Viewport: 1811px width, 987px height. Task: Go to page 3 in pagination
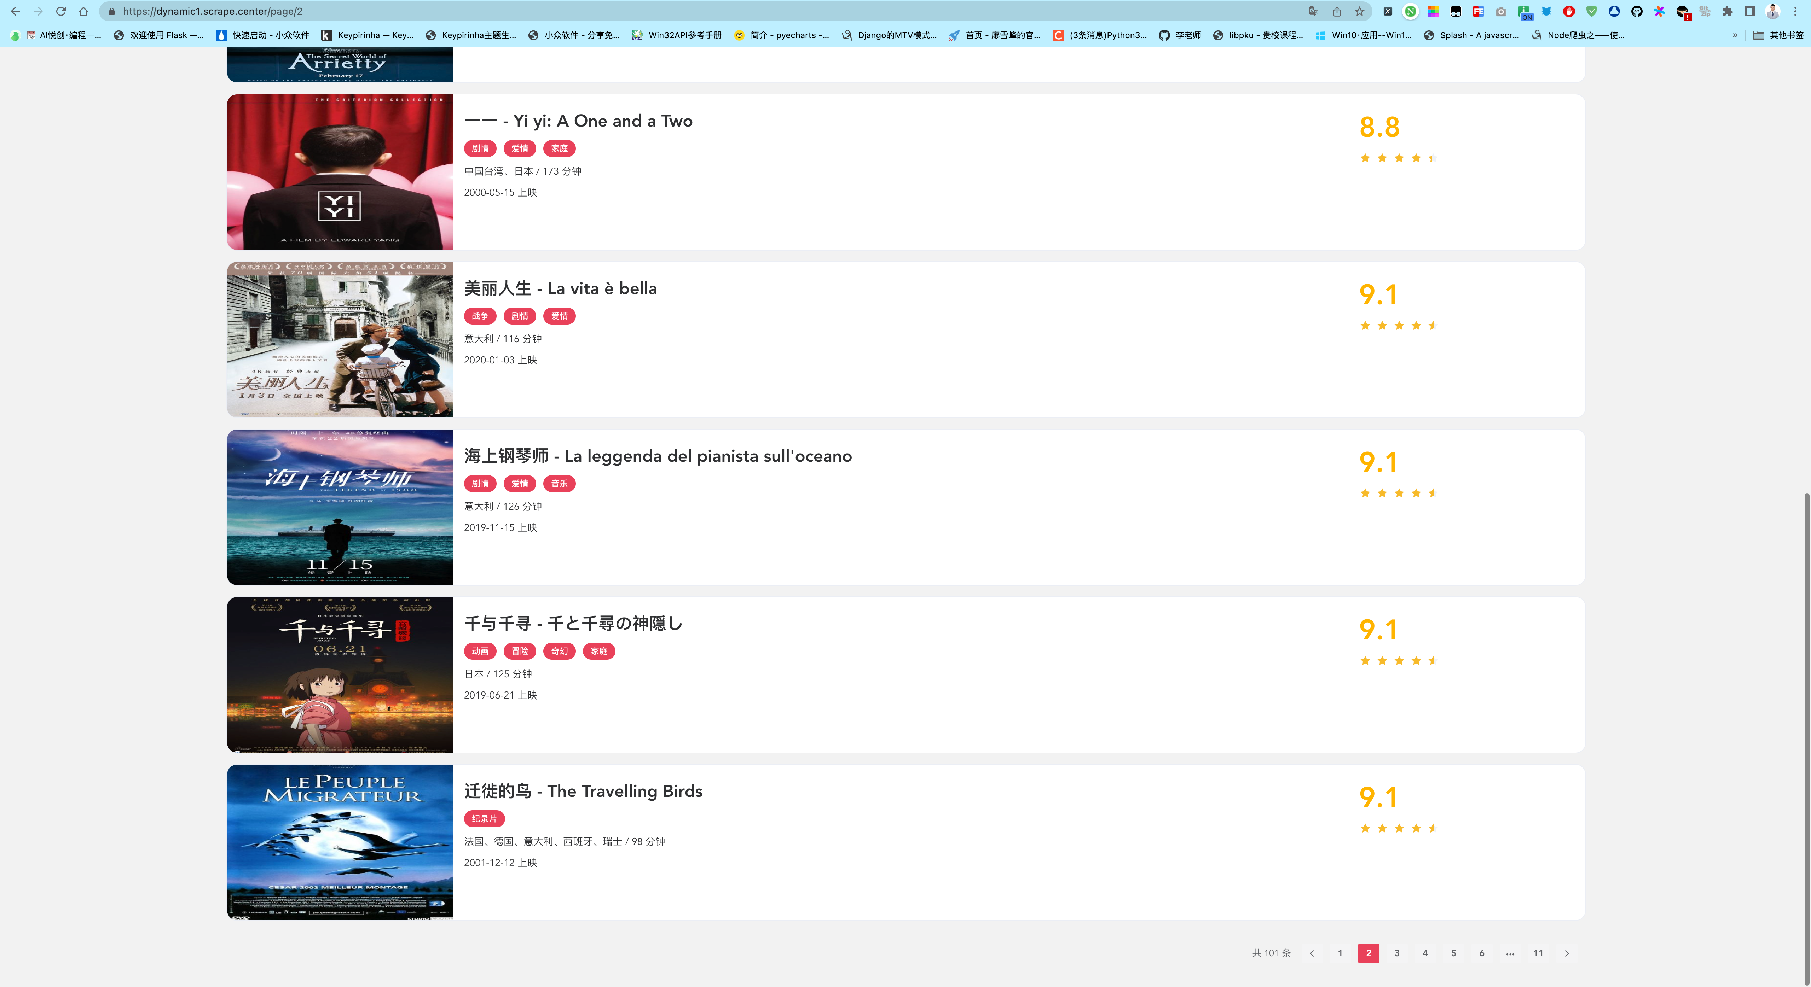(x=1397, y=953)
